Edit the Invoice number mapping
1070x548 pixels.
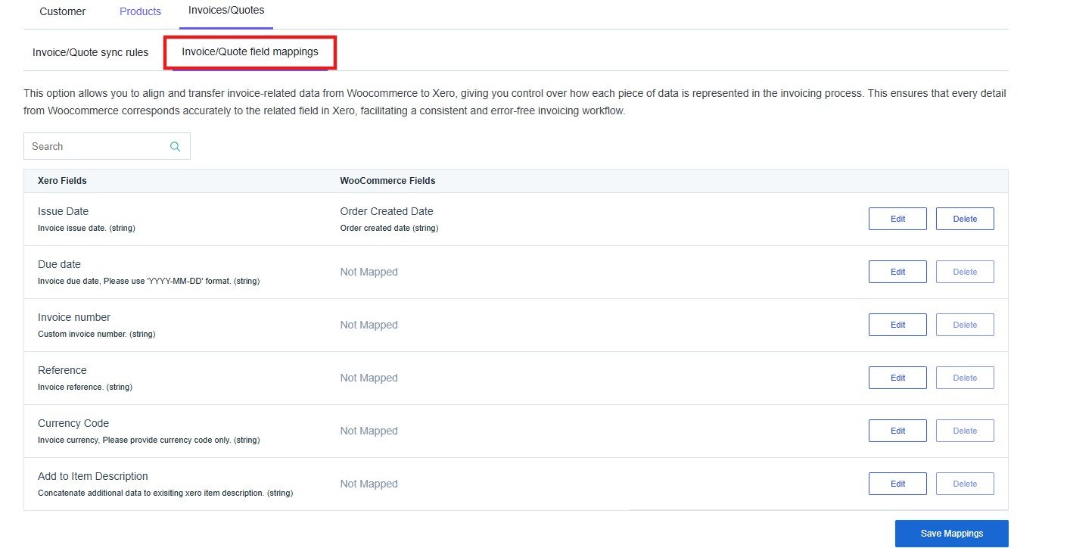tap(897, 325)
